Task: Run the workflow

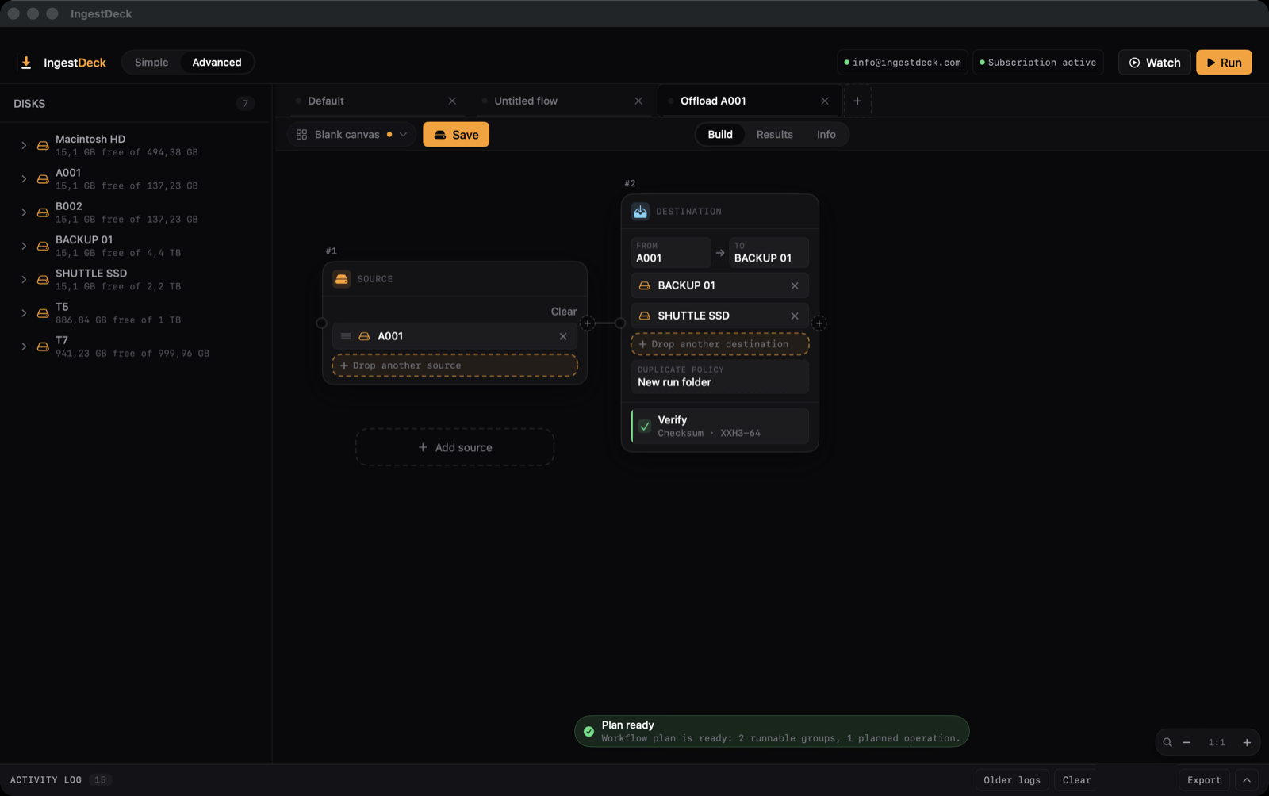Action: (1224, 63)
